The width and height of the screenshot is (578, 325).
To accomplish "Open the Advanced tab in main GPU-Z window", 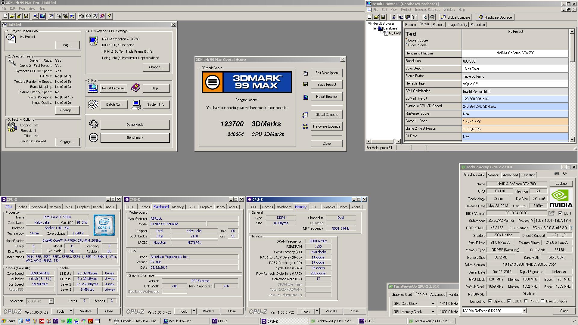I will (510, 175).
